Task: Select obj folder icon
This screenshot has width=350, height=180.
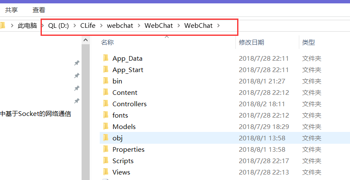Action: (106, 138)
